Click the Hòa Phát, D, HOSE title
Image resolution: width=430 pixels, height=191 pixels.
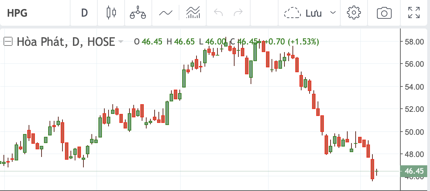point(66,42)
